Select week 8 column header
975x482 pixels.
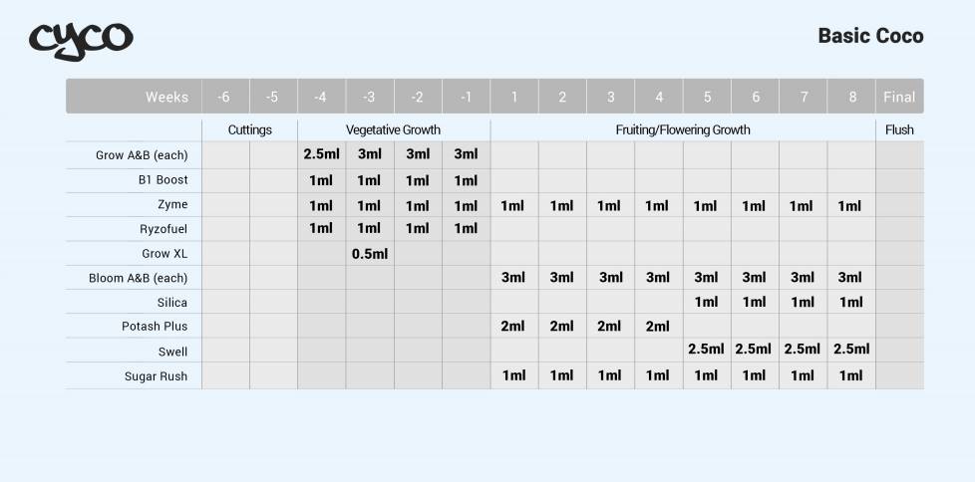click(x=851, y=97)
